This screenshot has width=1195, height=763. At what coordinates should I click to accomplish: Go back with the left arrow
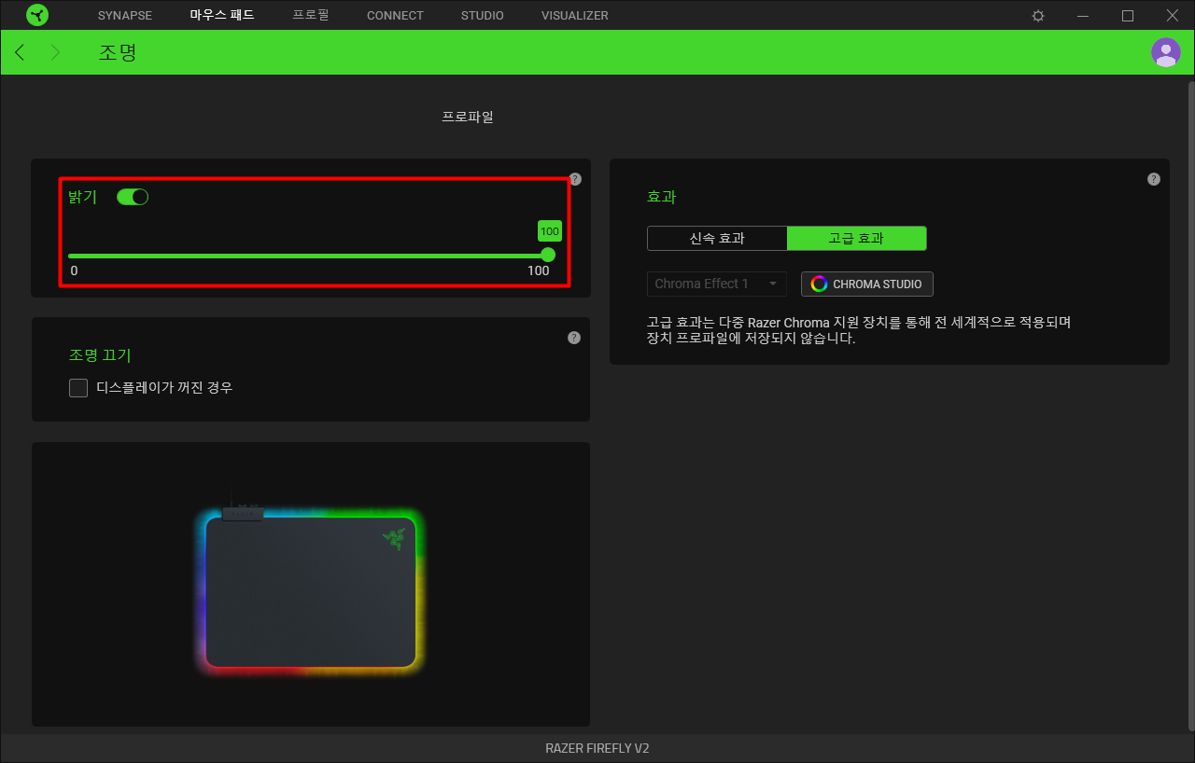20,52
